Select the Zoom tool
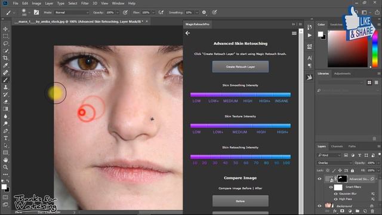The width and height of the screenshot is (382, 215). pyautogui.click(x=5, y=167)
